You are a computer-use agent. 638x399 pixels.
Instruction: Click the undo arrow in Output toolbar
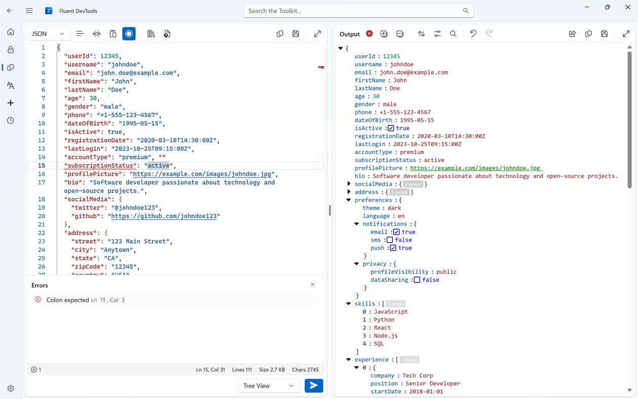(x=473, y=34)
